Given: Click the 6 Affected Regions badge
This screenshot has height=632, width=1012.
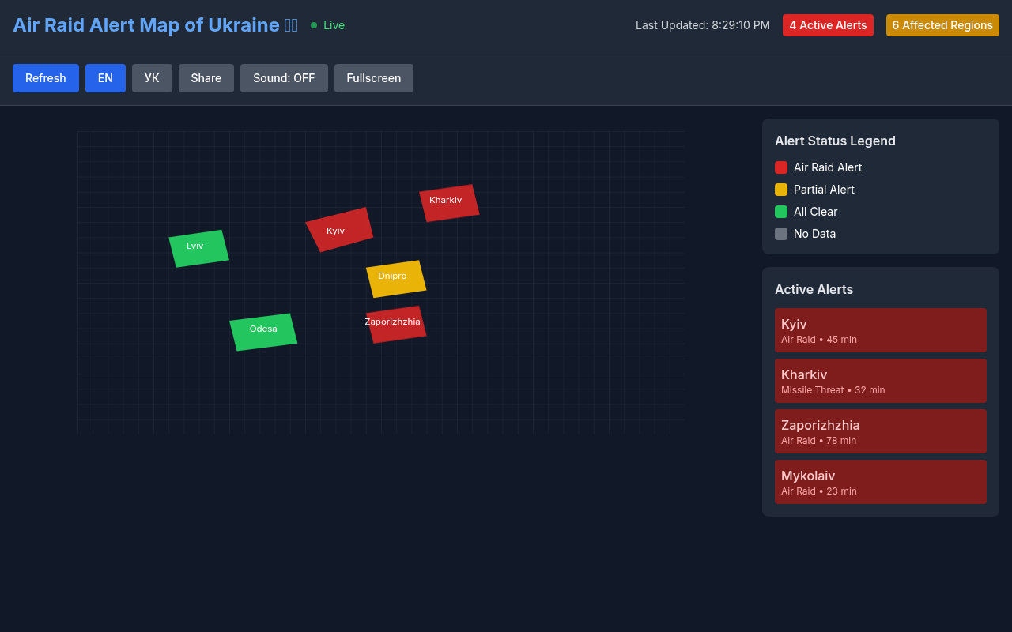Looking at the screenshot, I should (942, 25).
